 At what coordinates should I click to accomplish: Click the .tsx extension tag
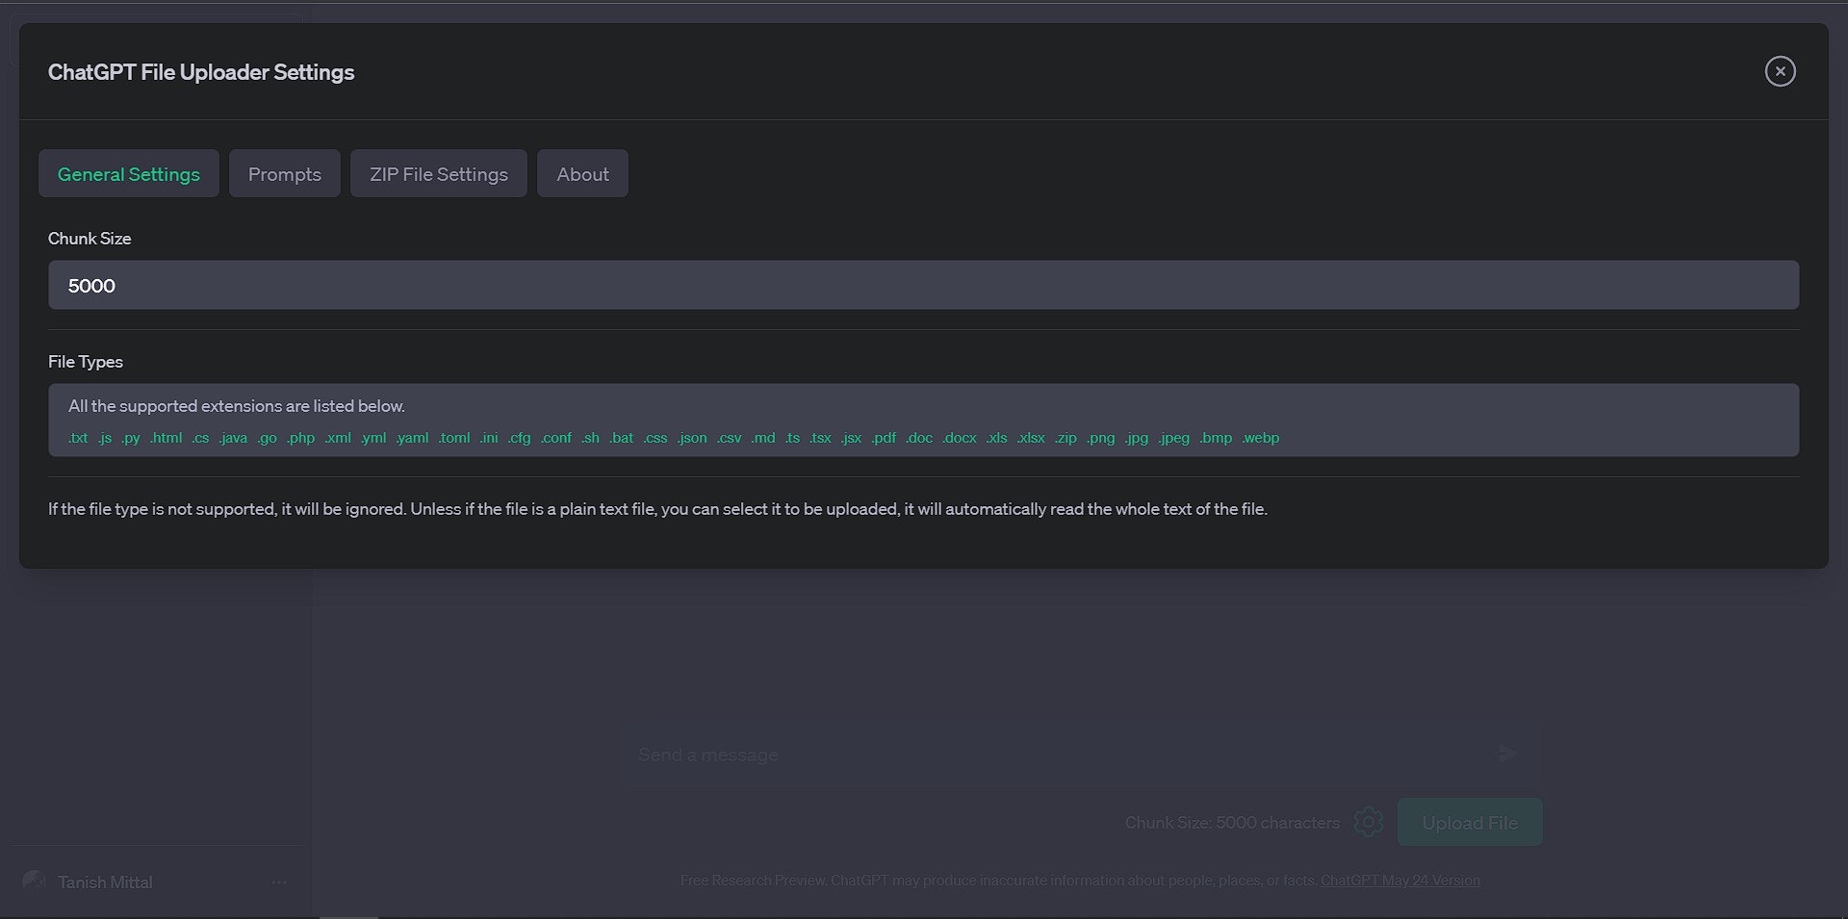820,438
